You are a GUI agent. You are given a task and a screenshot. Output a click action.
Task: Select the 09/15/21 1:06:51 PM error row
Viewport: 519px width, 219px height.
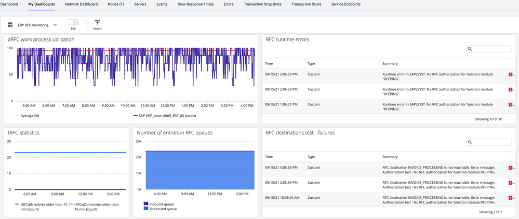click(x=389, y=106)
